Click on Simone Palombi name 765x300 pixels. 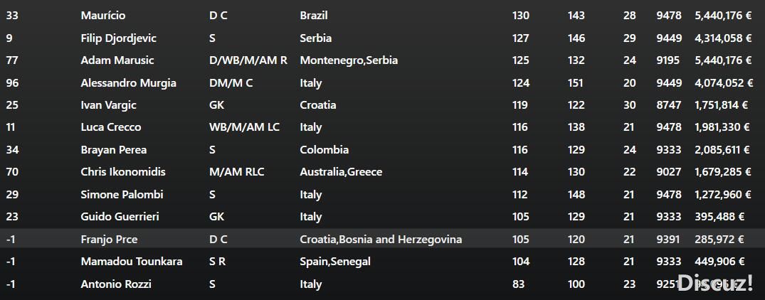[122, 194]
